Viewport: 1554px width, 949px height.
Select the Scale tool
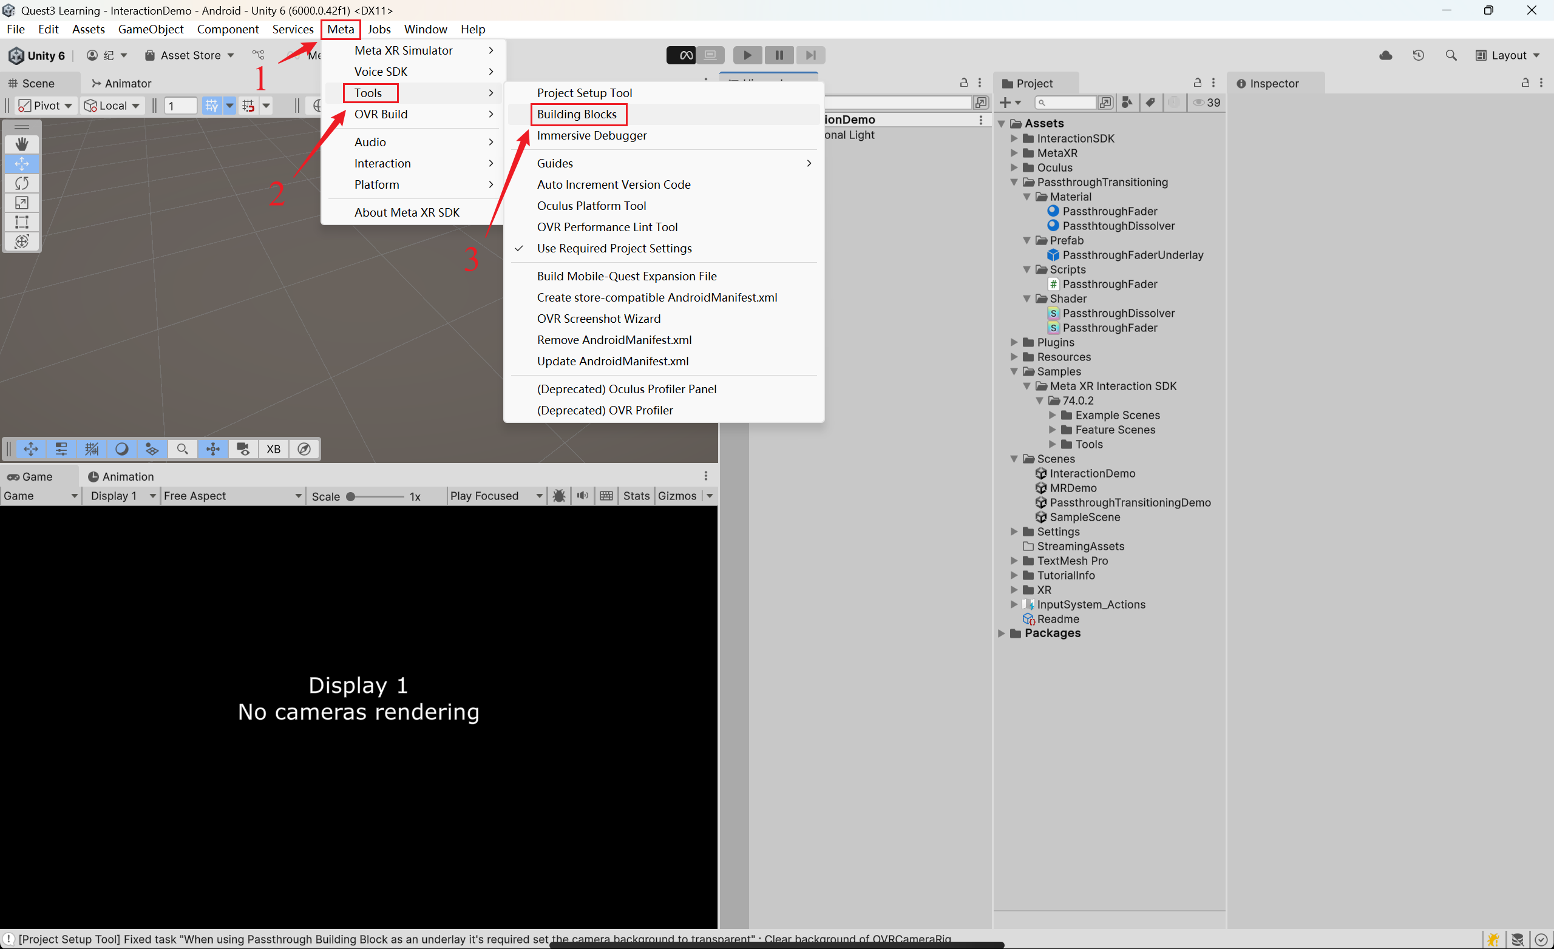(21, 203)
